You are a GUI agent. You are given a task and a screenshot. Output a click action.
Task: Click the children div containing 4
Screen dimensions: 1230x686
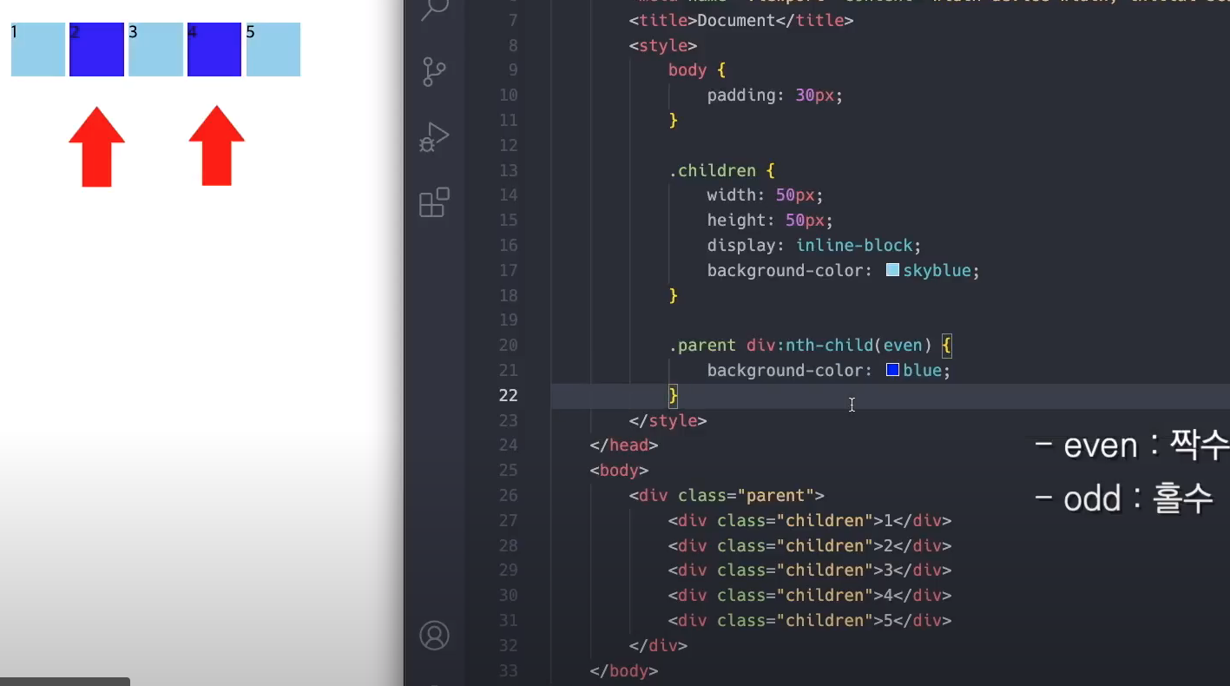(810, 596)
